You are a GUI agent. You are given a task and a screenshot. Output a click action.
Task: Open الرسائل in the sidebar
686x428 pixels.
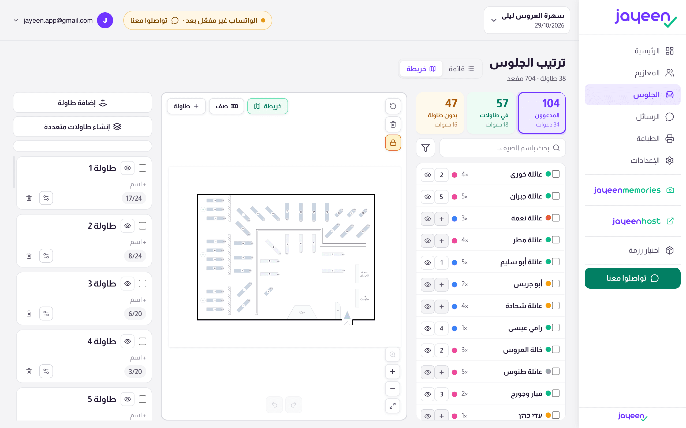pyautogui.click(x=632, y=117)
